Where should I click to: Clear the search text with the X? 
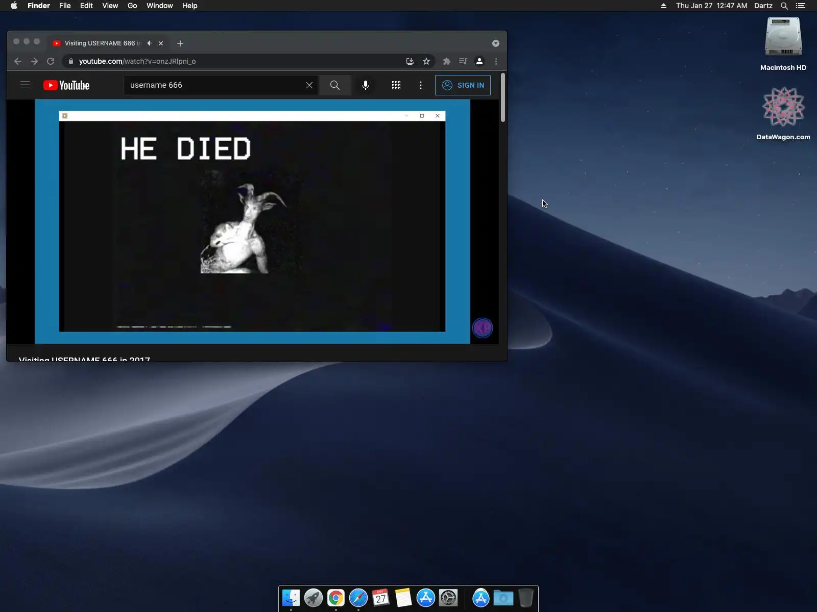click(x=309, y=85)
